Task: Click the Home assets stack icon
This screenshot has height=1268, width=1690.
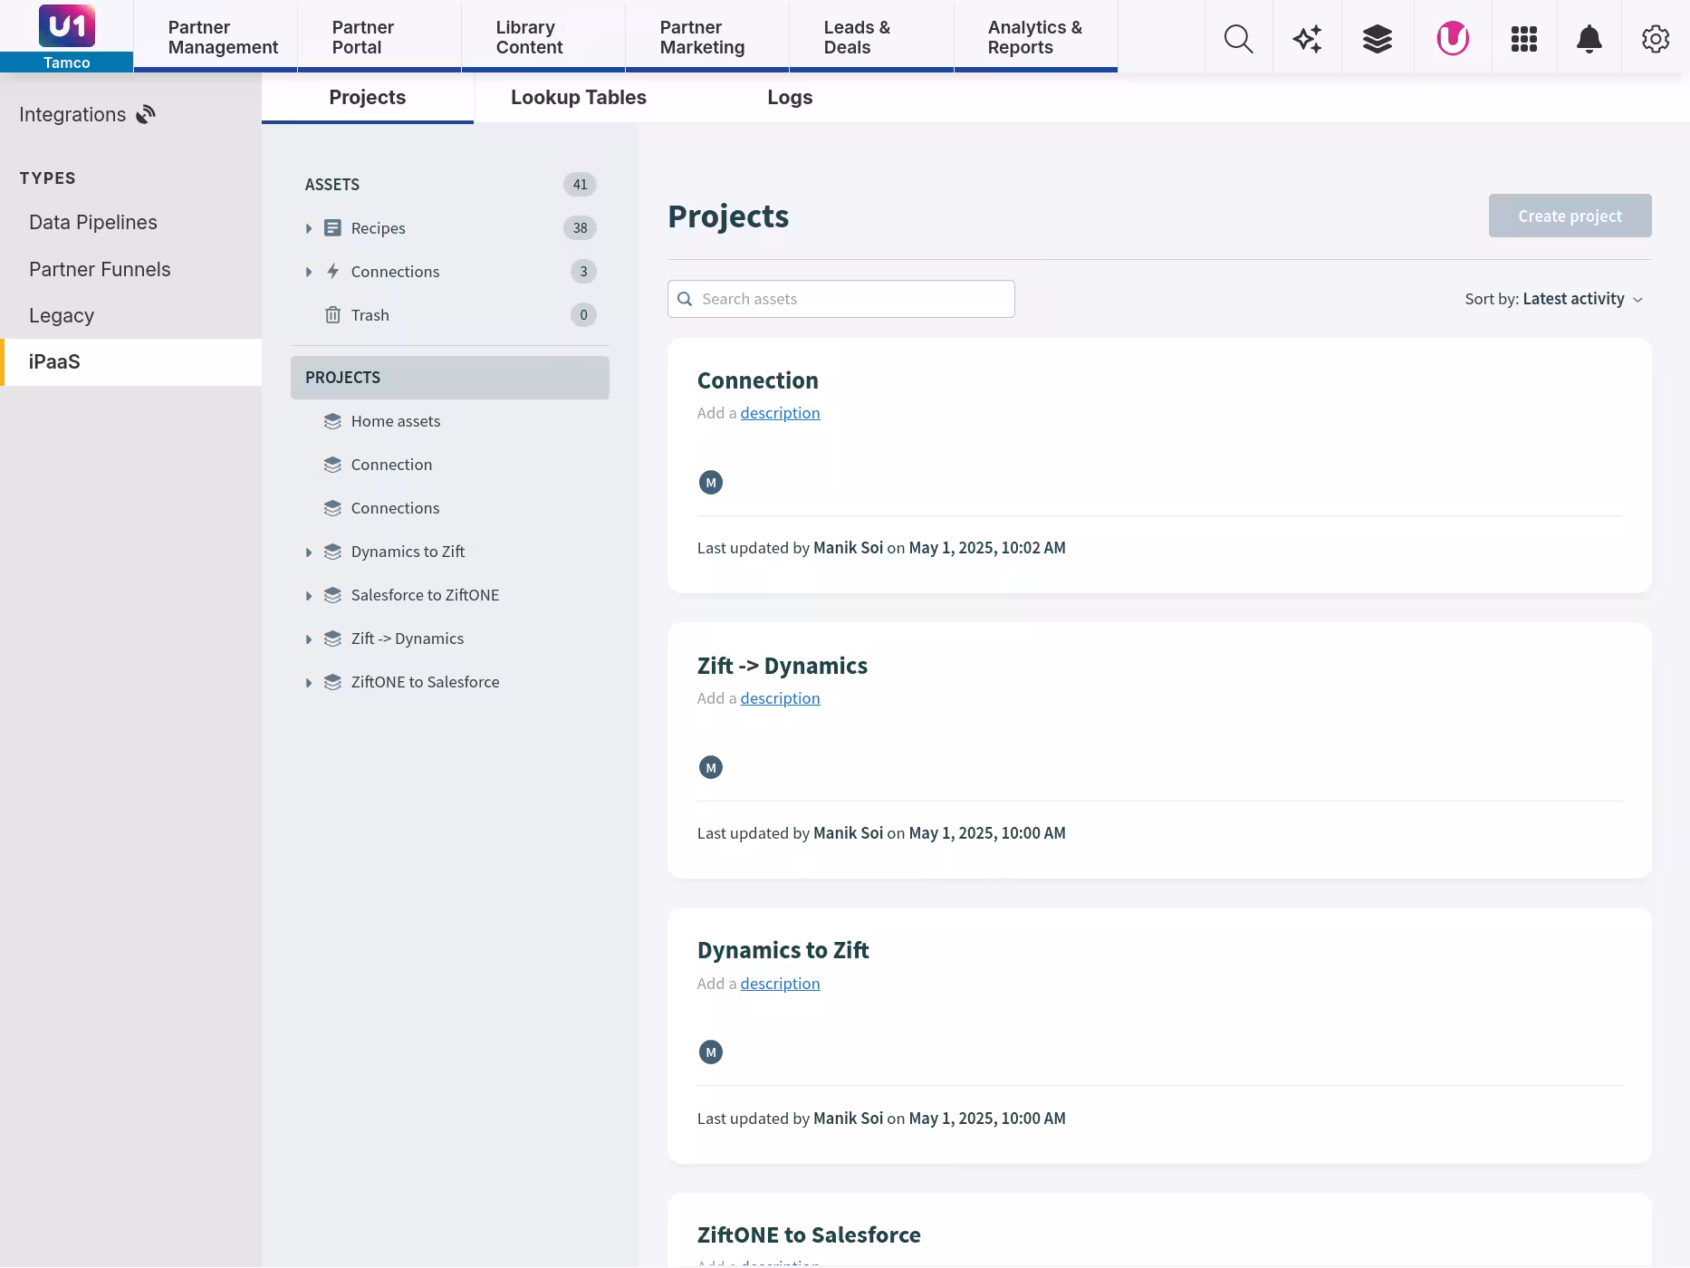Action: (x=332, y=421)
